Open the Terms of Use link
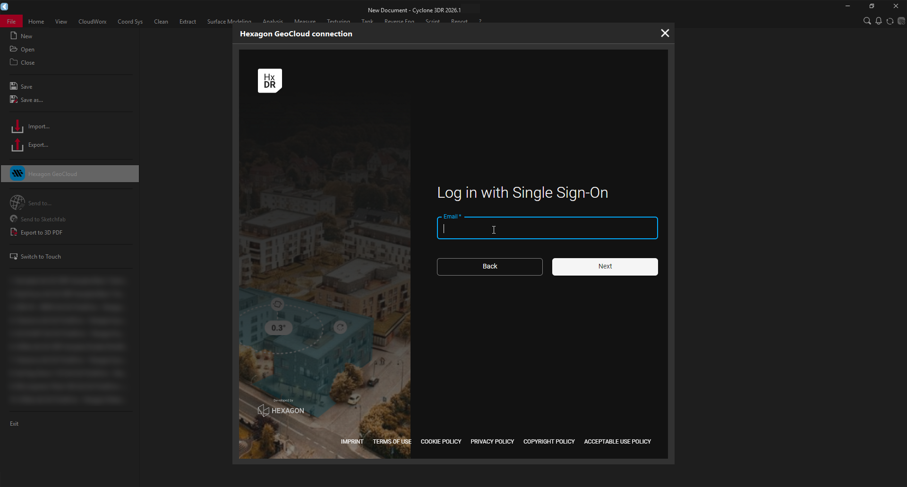This screenshot has height=487, width=907. (392, 442)
